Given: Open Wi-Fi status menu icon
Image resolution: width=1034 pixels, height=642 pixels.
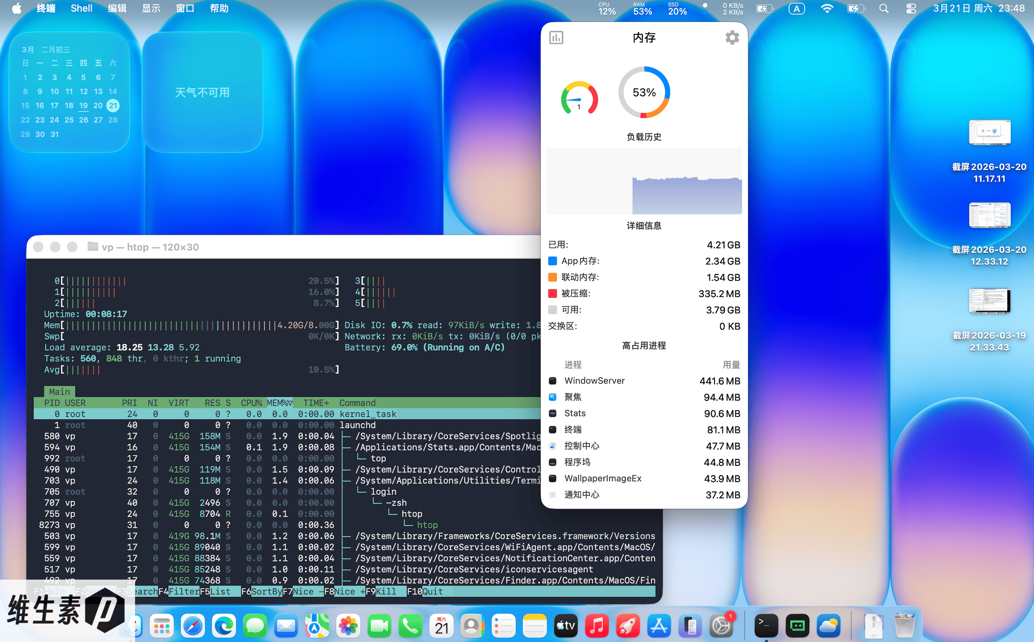Looking at the screenshot, I should 827,9.
